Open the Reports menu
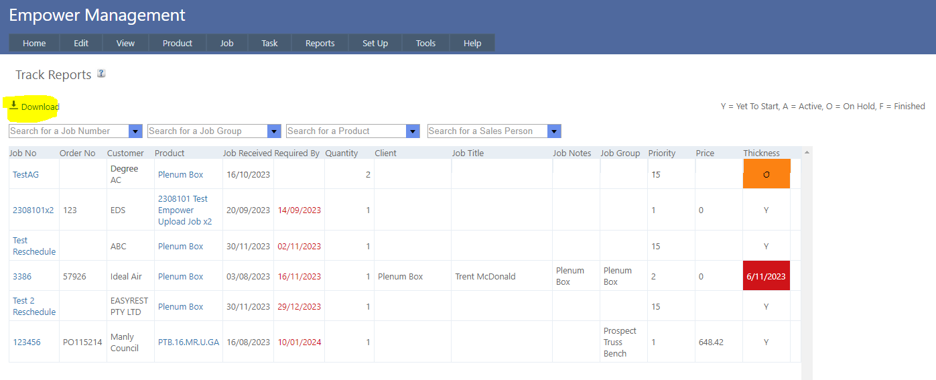 (x=320, y=43)
